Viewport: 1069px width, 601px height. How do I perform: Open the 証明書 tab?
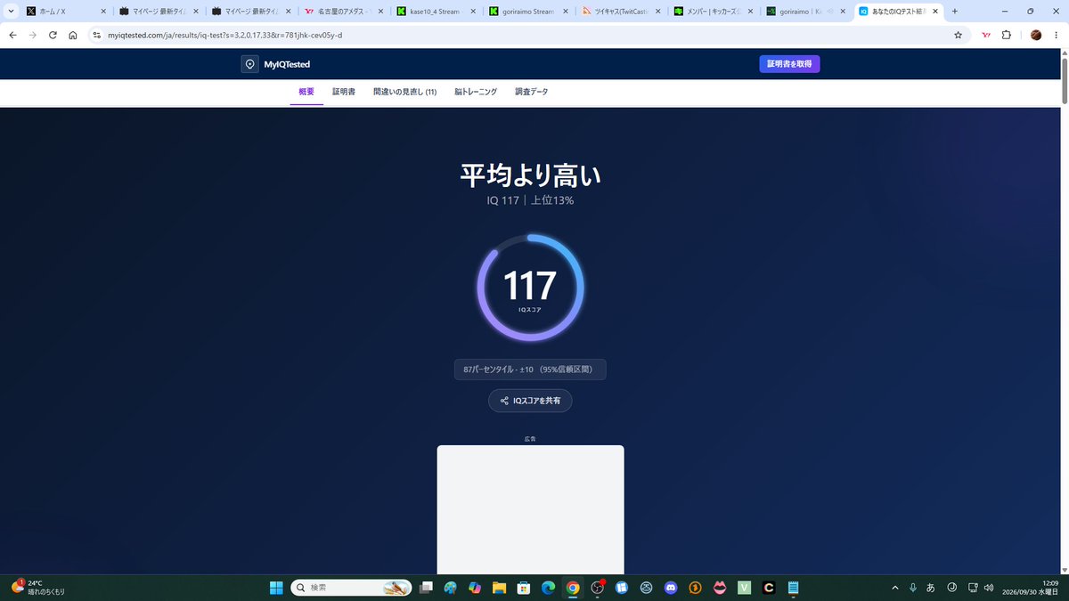pyautogui.click(x=344, y=92)
